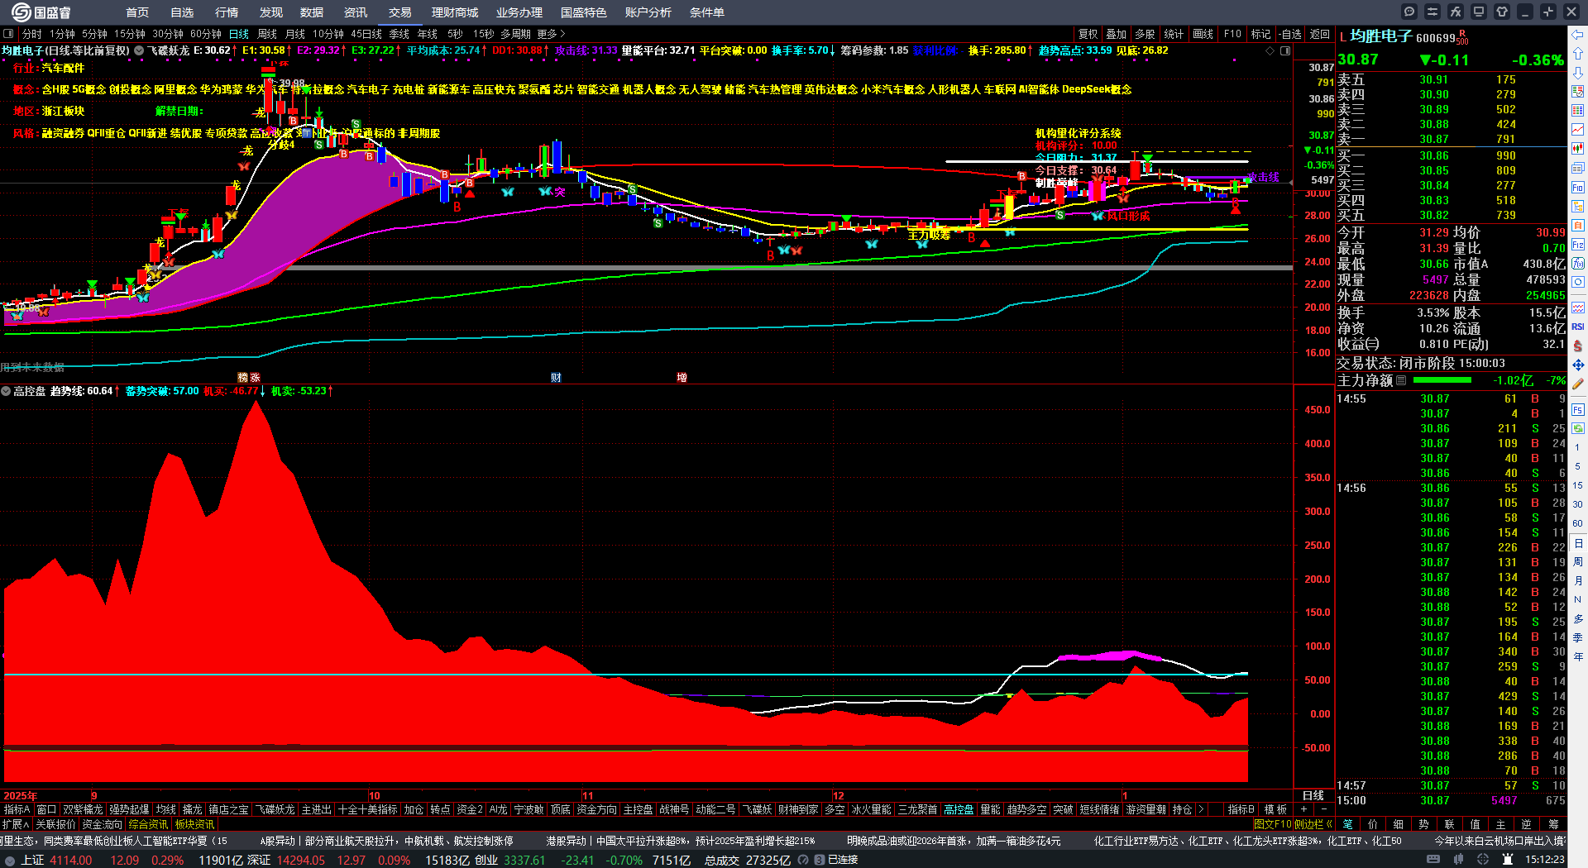Click the trend line chart icon in sidebar
This screenshot has width=1588, height=868.
(1578, 130)
